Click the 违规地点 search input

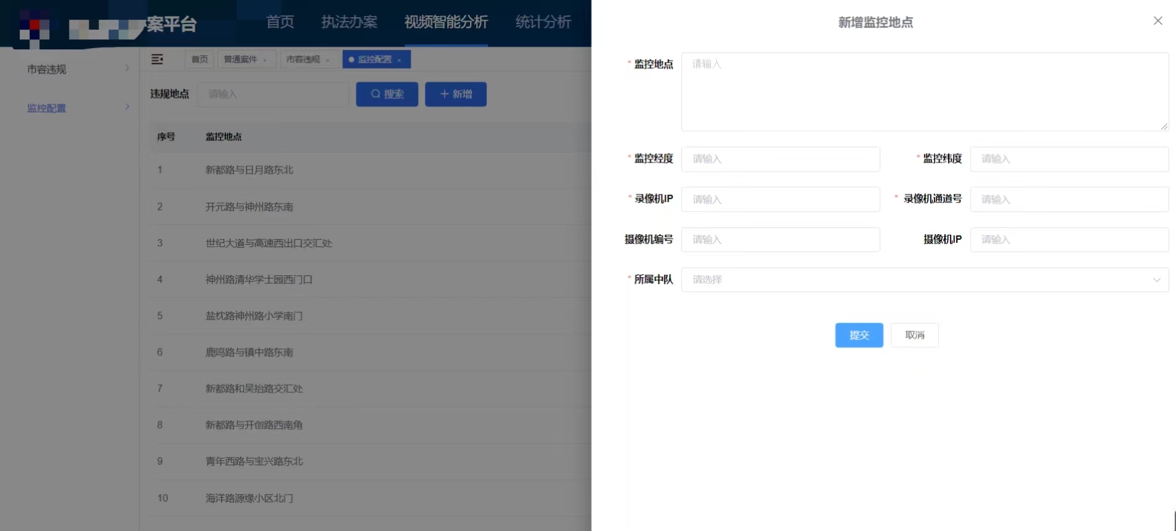273,94
